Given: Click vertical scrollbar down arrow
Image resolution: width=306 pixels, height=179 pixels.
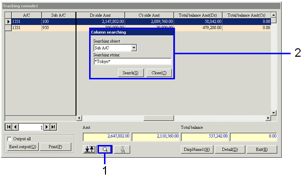Looking at the screenshot, I should (274, 113).
